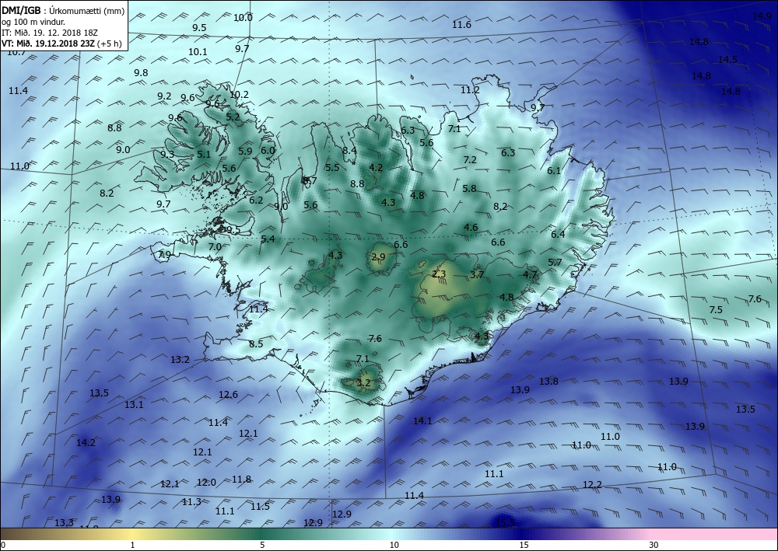The width and height of the screenshot is (778, 551).
Task: Click the 7.5 value on the map
Action: click(x=716, y=309)
